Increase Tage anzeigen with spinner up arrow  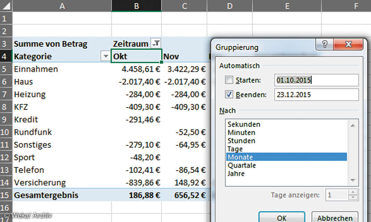coord(353,192)
